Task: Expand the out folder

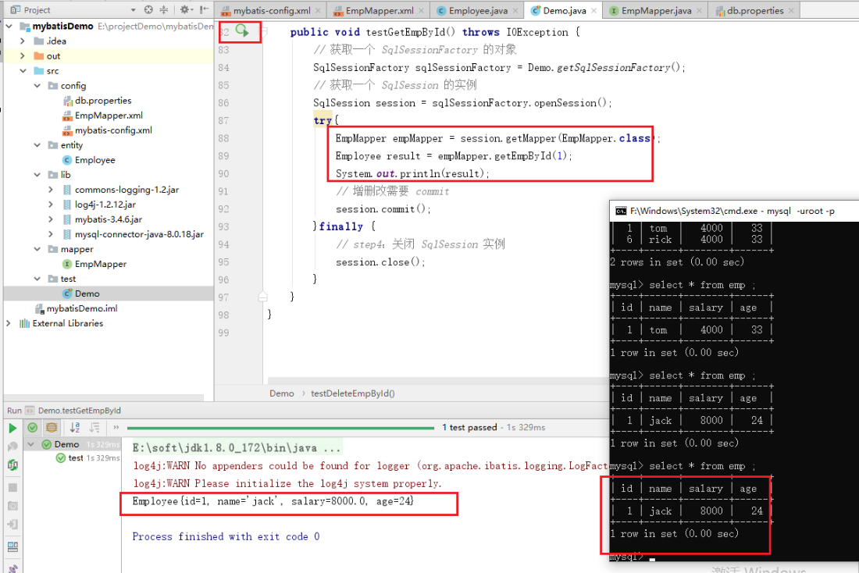Action: pyautogui.click(x=23, y=55)
